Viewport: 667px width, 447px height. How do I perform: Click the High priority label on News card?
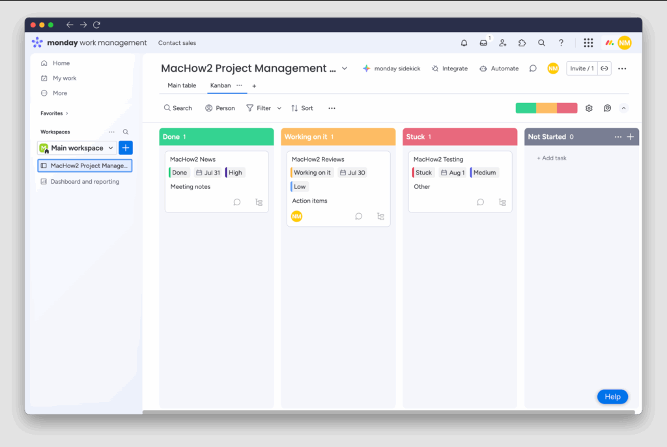click(234, 173)
